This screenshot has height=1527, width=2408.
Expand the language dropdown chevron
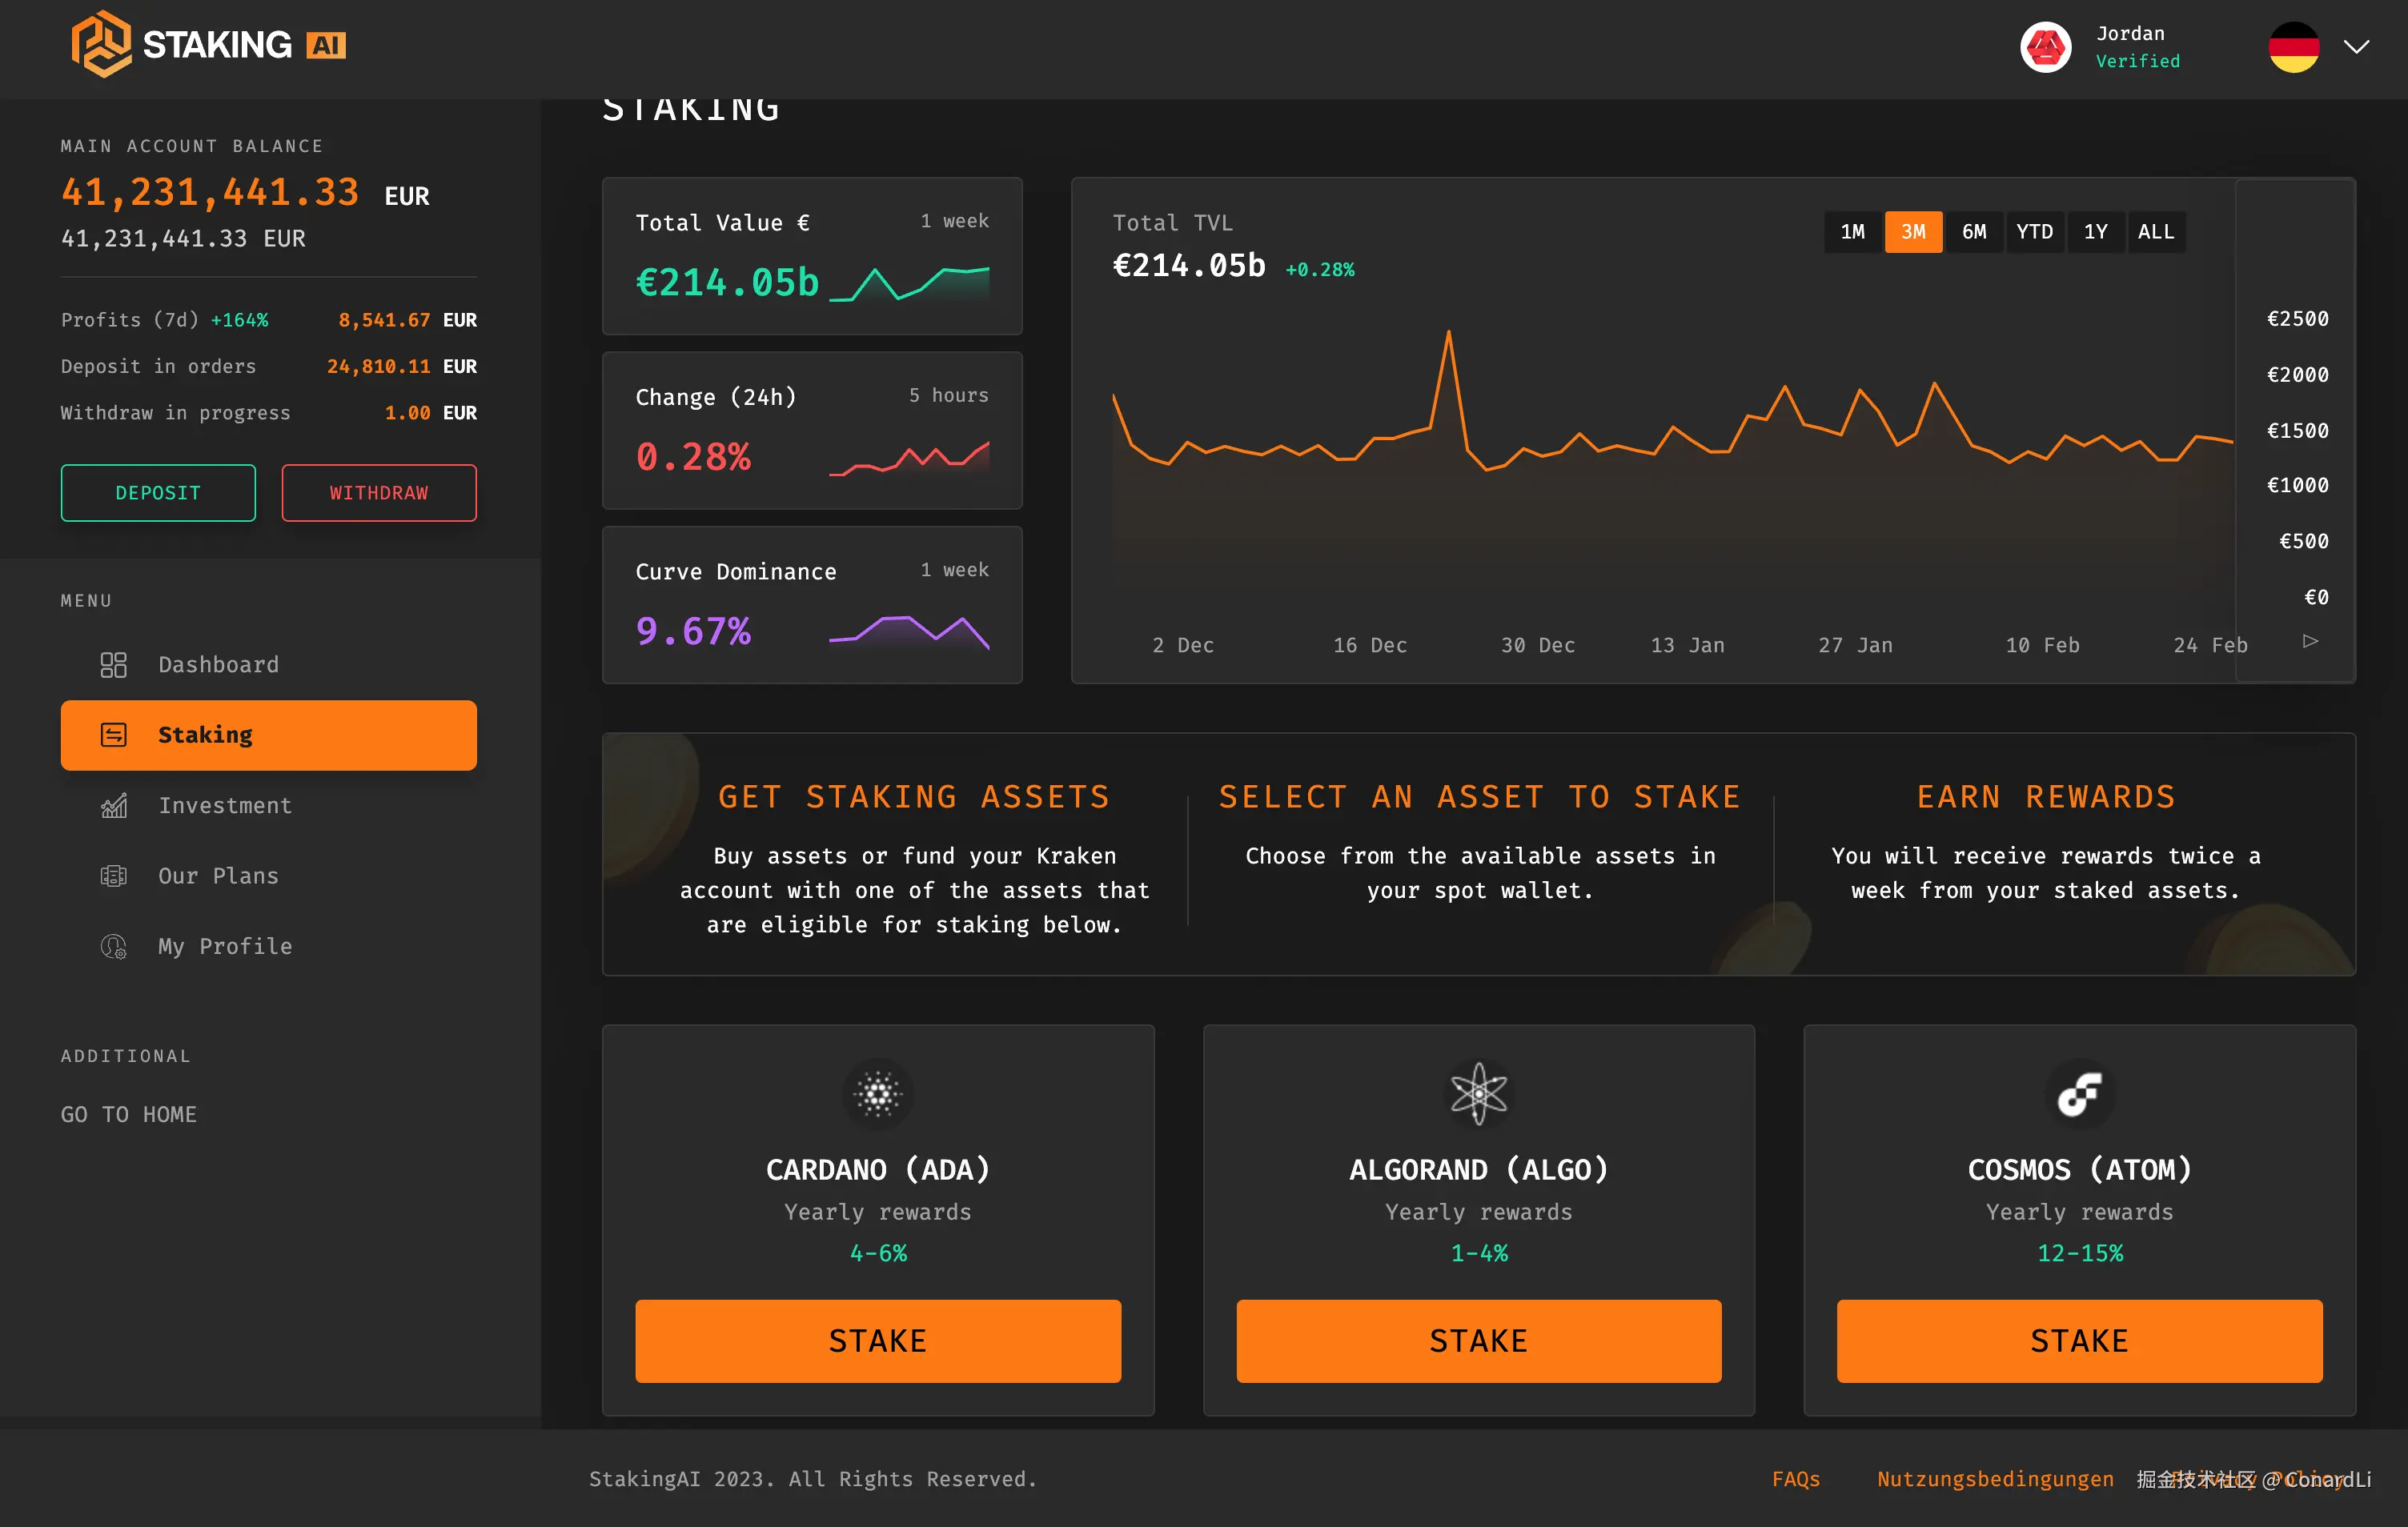pos(2356,47)
